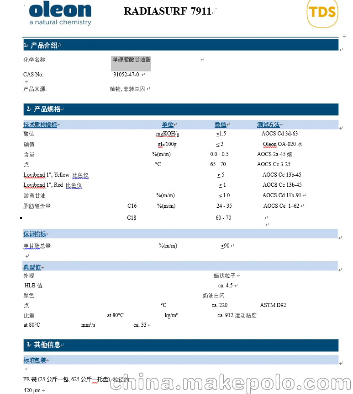Screen dimensions: 353x394
Task: Click the 颜色 row label
Action: pos(29,295)
